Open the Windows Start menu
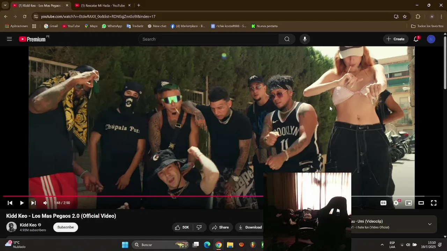 click(x=125, y=245)
